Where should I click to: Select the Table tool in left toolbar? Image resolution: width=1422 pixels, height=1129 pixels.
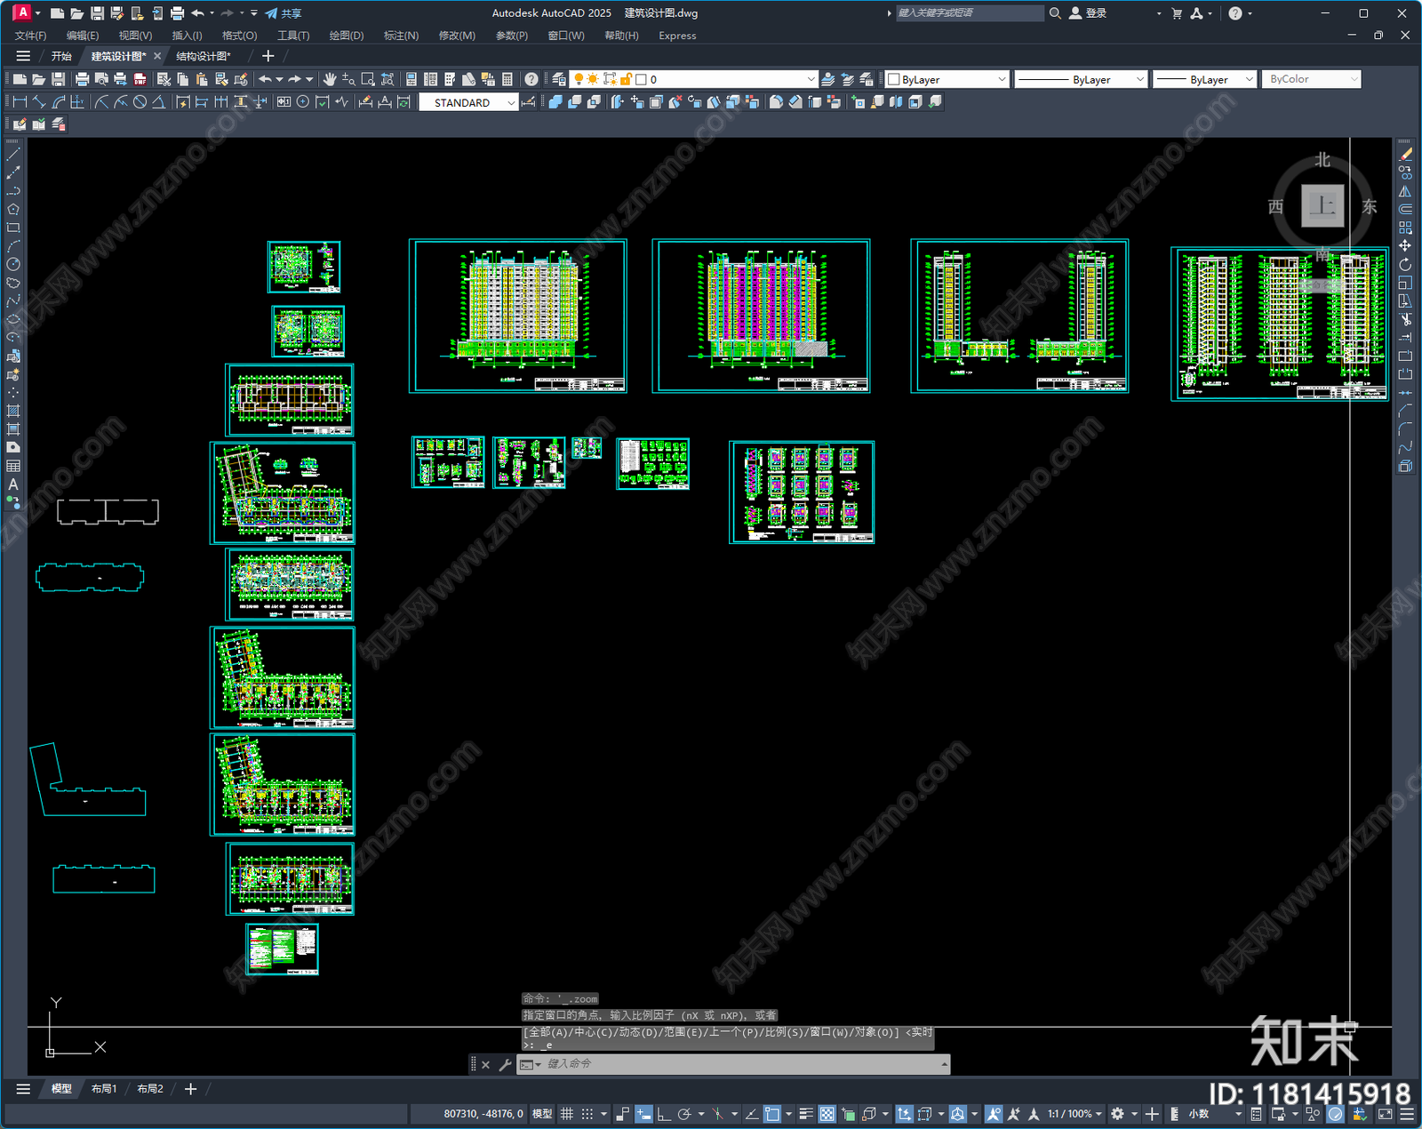(13, 466)
